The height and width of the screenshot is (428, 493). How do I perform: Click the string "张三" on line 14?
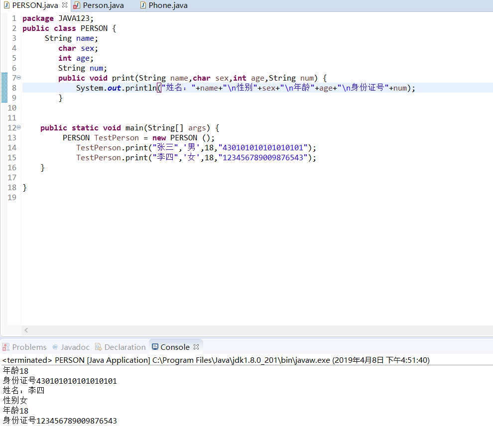coord(165,147)
